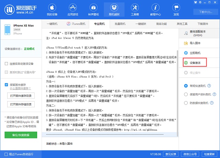Open 我的设备 (My Device) section
The width and height of the screenshot is (220, 158).
pyautogui.click(x=52, y=10)
